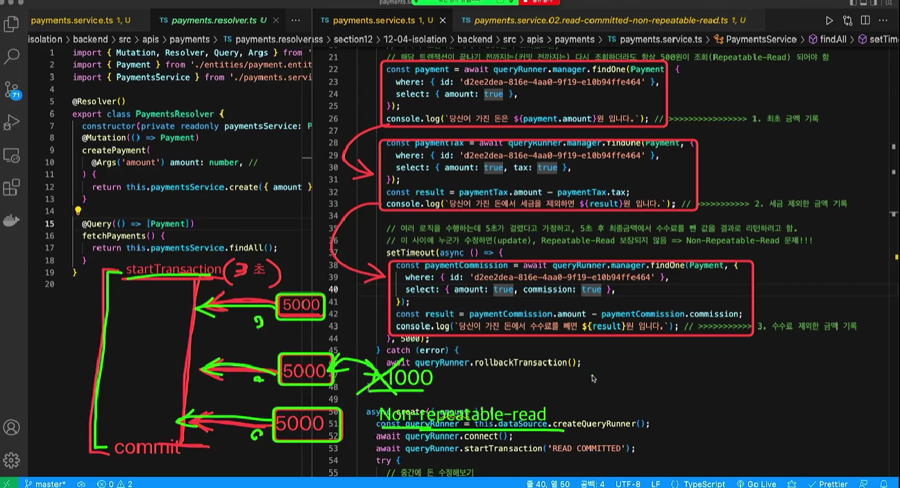Image resolution: width=900 pixels, height=488 pixels.
Task: Click 'READ COMMITTED' string on line 53
Action: (586, 448)
